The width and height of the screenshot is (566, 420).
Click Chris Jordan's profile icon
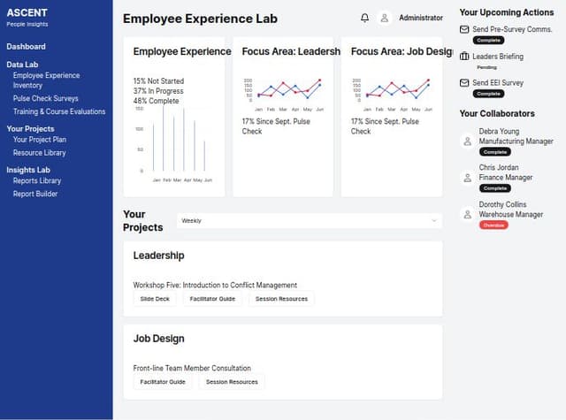[468, 177]
